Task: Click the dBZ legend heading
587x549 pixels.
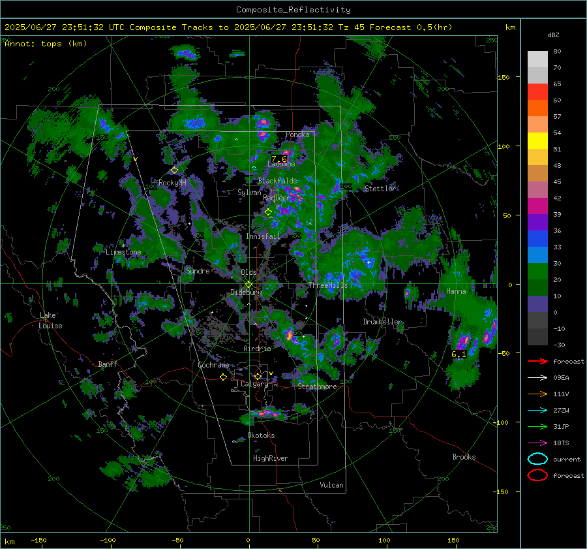Action: [x=553, y=35]
